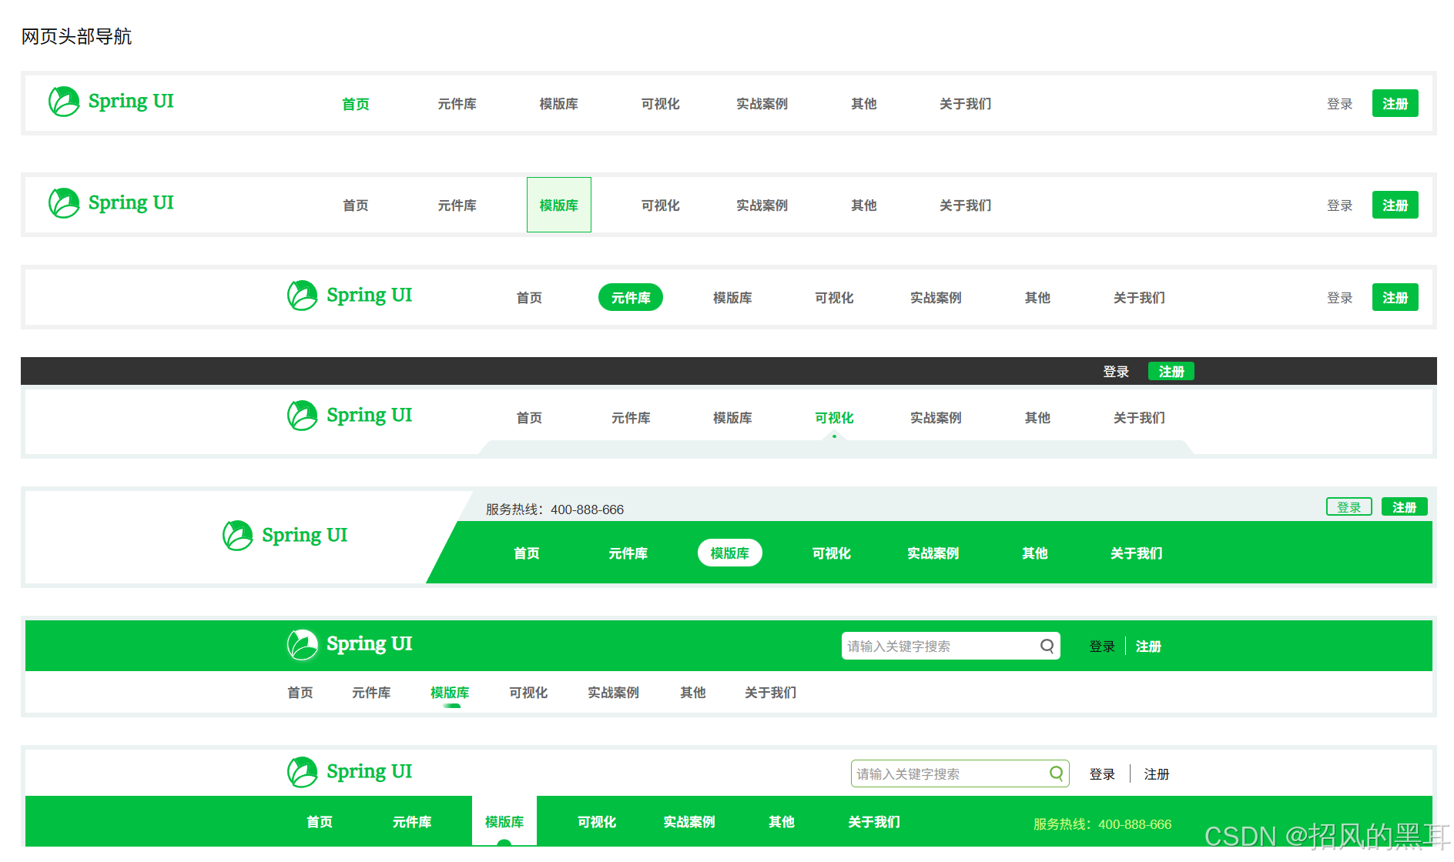1454x862 pixels.
Task: Click the green magnifier icon in bottom search box
Action: pos(1056,773)
